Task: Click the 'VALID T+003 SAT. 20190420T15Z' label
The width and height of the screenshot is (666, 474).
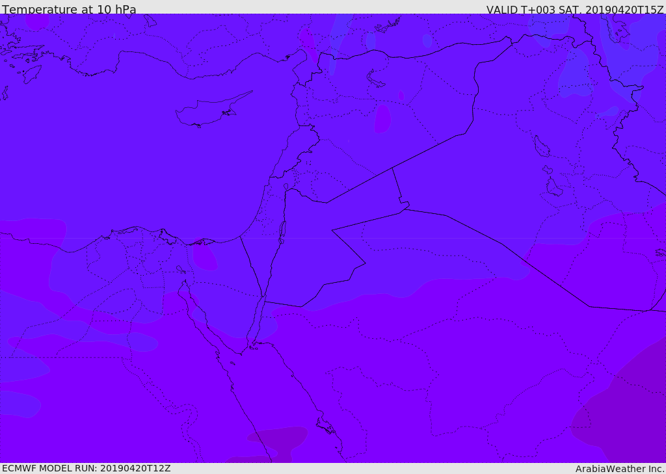Action: point(575,9)
